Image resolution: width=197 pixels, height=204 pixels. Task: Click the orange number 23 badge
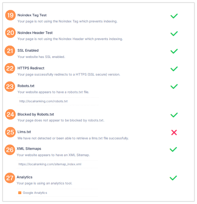coord(10,86)
